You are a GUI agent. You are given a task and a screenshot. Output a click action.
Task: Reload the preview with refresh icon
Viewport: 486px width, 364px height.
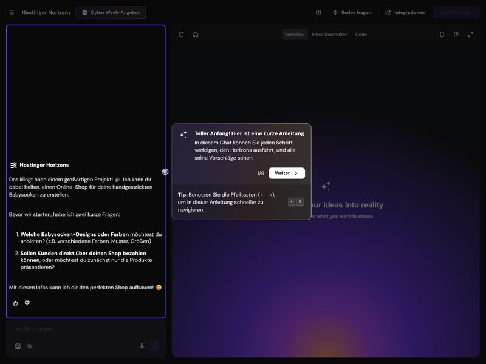coord(181,35)
